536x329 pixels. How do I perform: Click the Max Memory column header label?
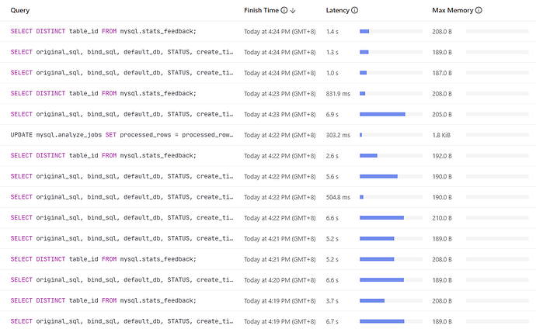point(452,11)
